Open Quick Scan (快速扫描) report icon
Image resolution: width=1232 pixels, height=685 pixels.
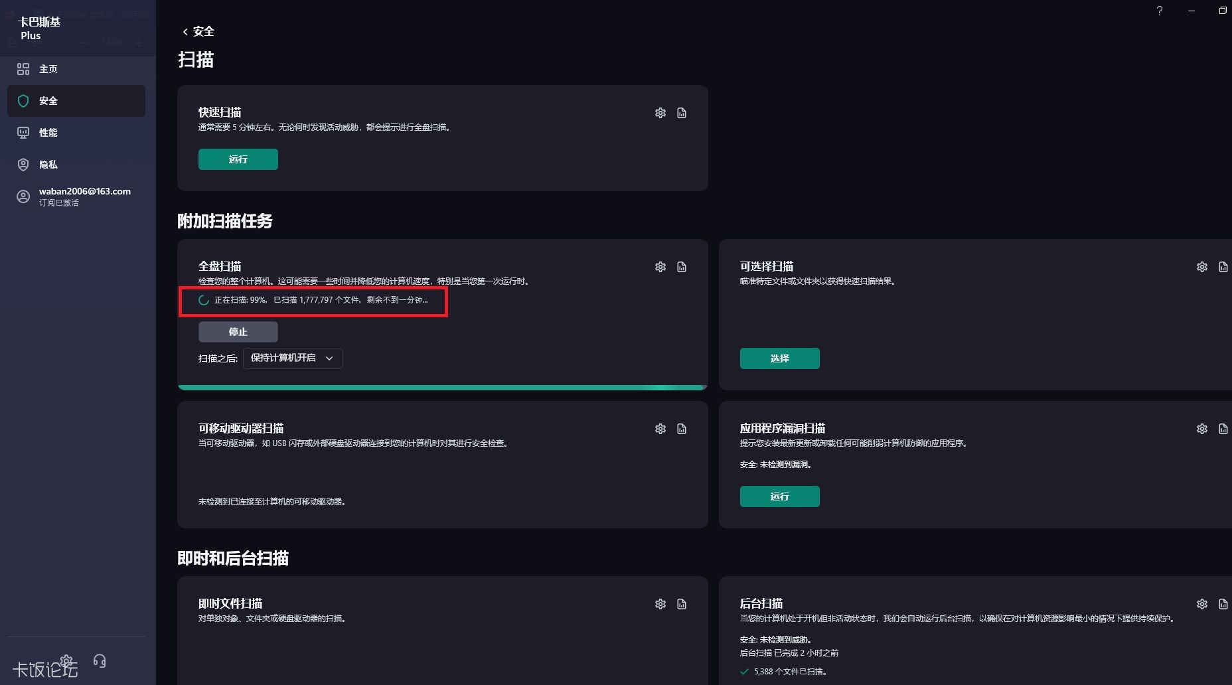click(682, 113)
